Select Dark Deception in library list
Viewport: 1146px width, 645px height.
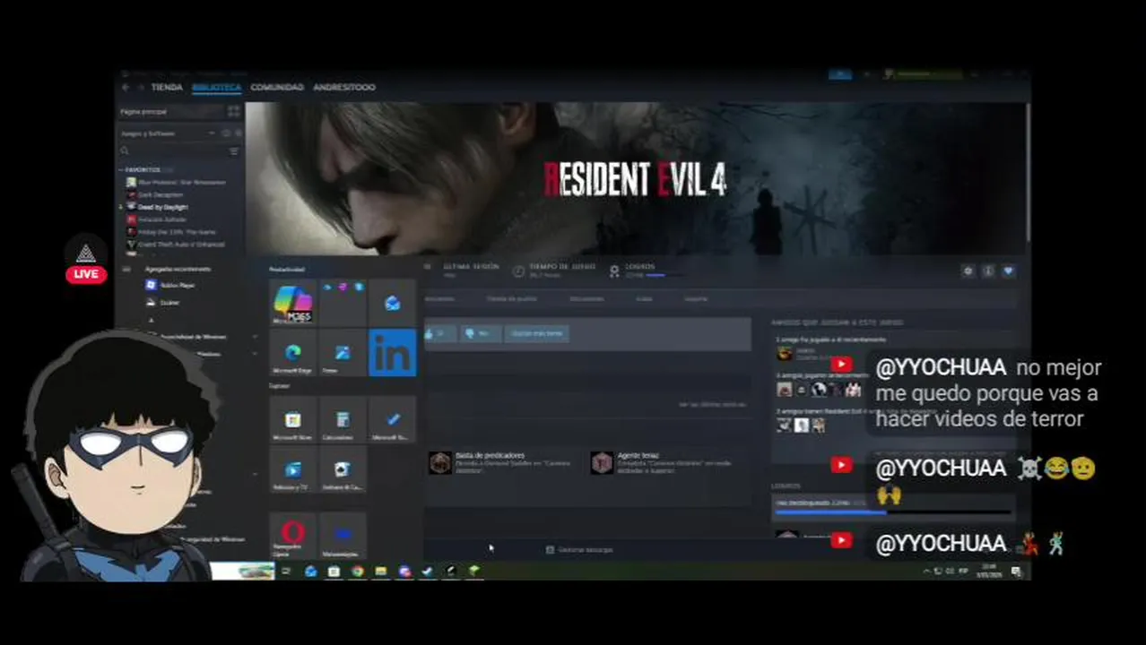click(160, 194)
